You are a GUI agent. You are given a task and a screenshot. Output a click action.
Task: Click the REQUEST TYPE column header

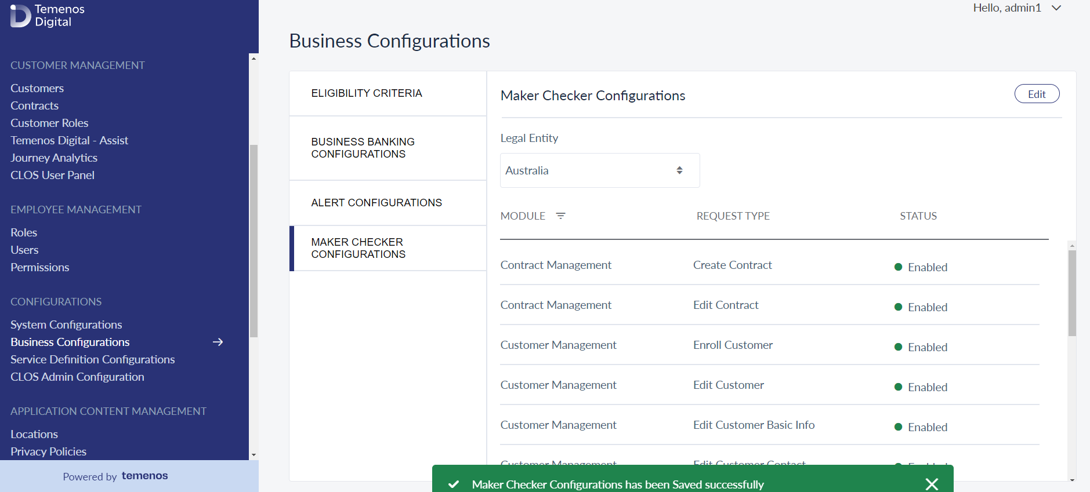click(x=733, y=216)
